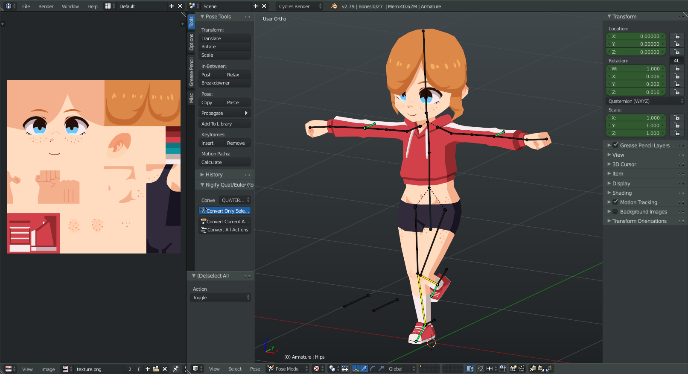The width and height of the screenshot is (688, 374).
Task: Click Convert All Actions button
Action: click(x=224, y=230)
